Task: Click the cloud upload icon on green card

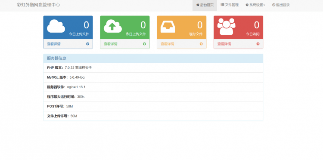Action: click(x=113, y=26)
